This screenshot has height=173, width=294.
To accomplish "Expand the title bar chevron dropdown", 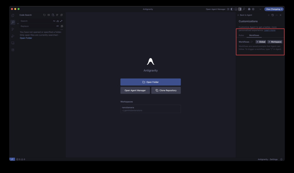I will [x=260, y=9].
